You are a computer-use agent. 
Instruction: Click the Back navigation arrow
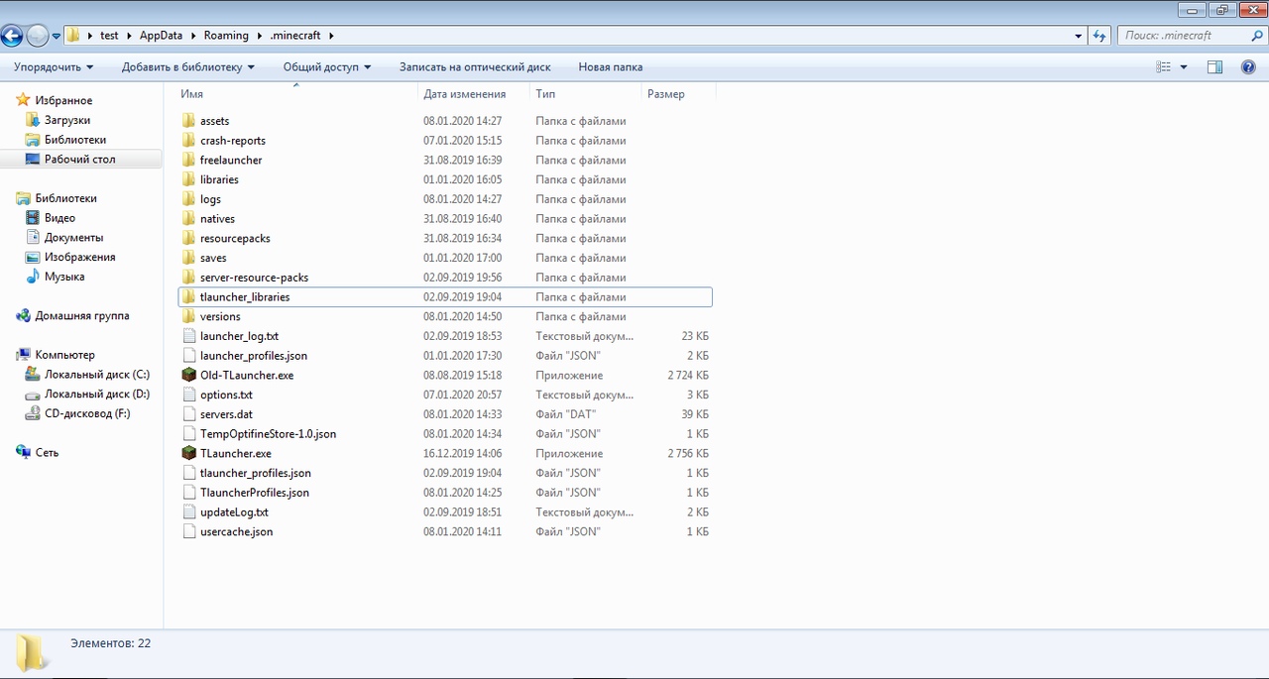click(x=12, y=36)
